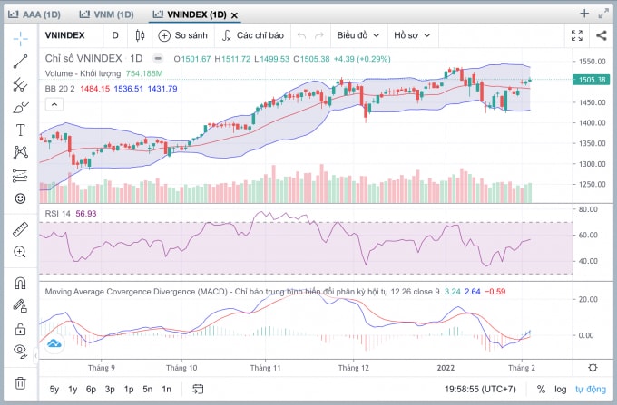Delete drawings with trash icon
The image size is (617, 405).
21,382
